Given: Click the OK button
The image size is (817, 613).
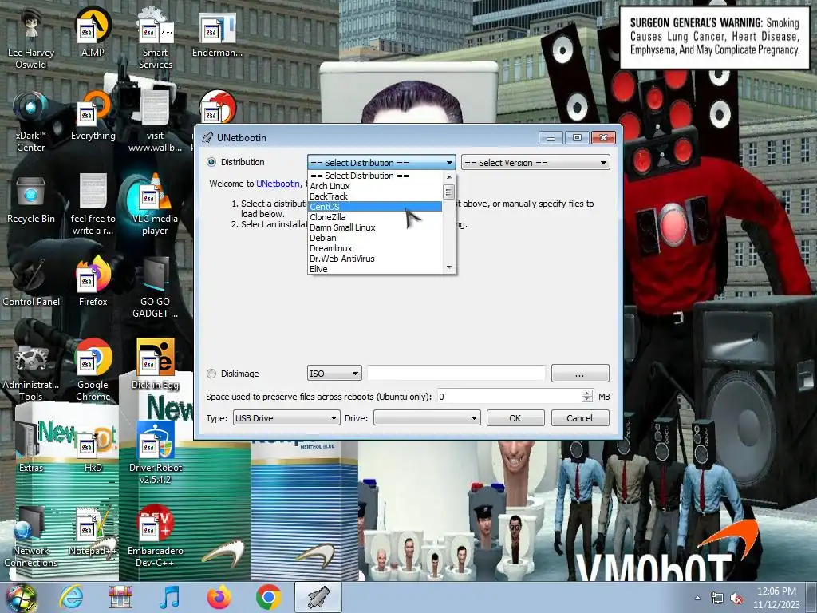Looking at the screenshot, I should coord(515,418).
